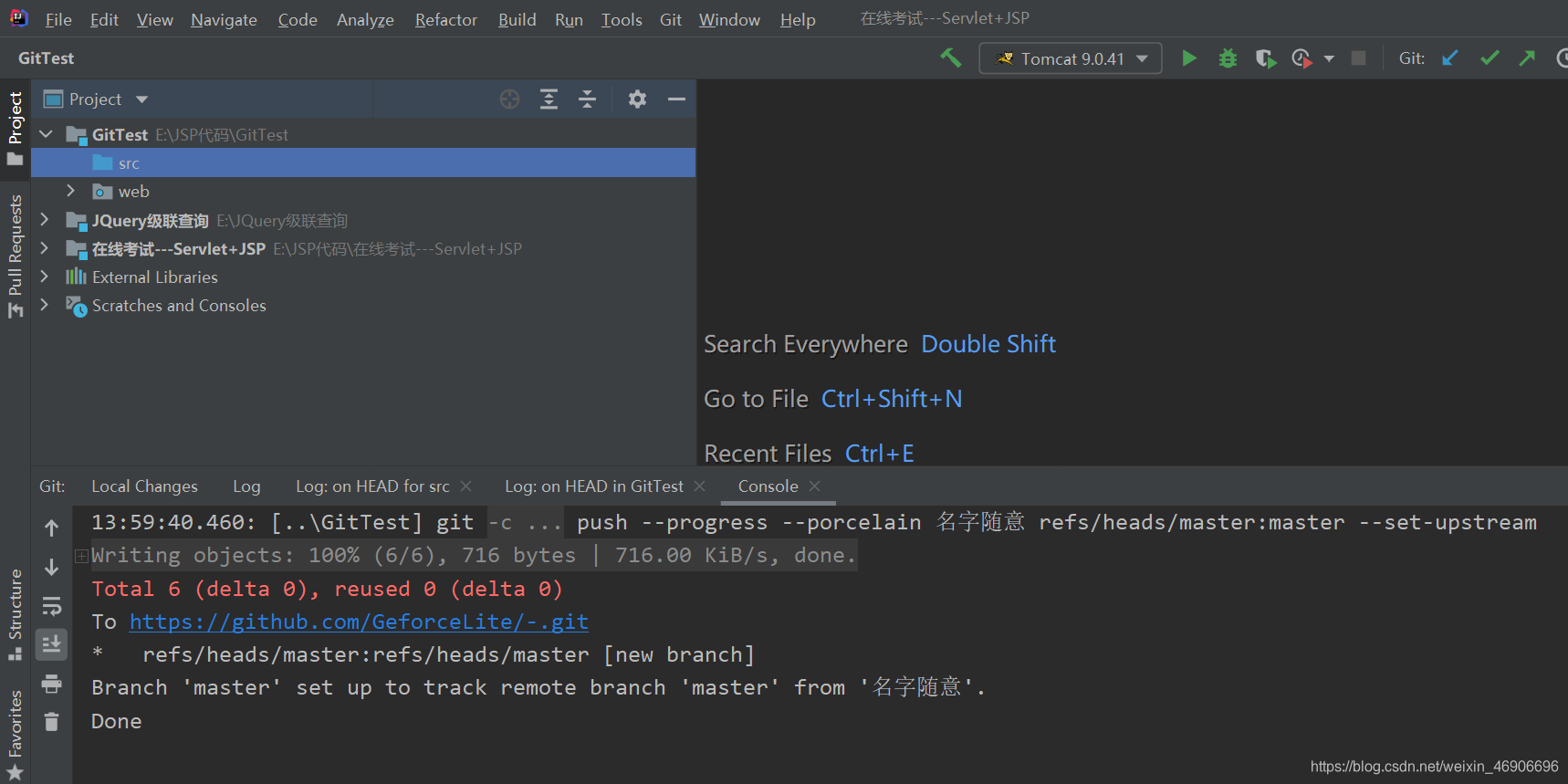Viewport: 1568px width, 784px height.
Task: Commit changes with the green checkmark
Action: [1490, 58]
